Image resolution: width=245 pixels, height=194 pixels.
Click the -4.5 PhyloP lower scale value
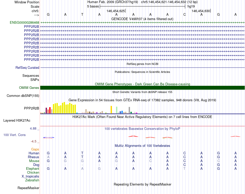click(x=34, y=141)
